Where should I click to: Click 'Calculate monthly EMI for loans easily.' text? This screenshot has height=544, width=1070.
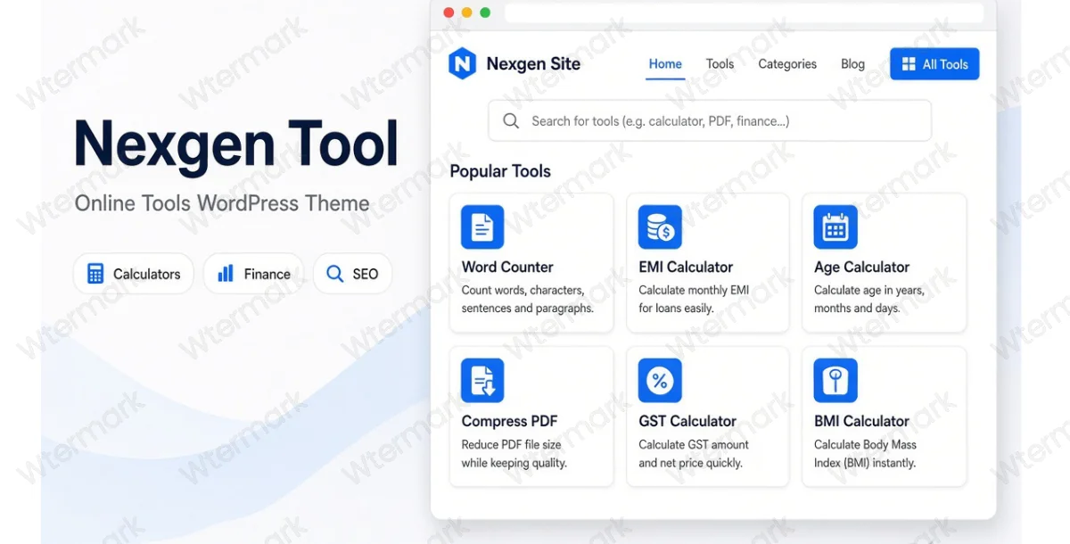tap(694, 300)
